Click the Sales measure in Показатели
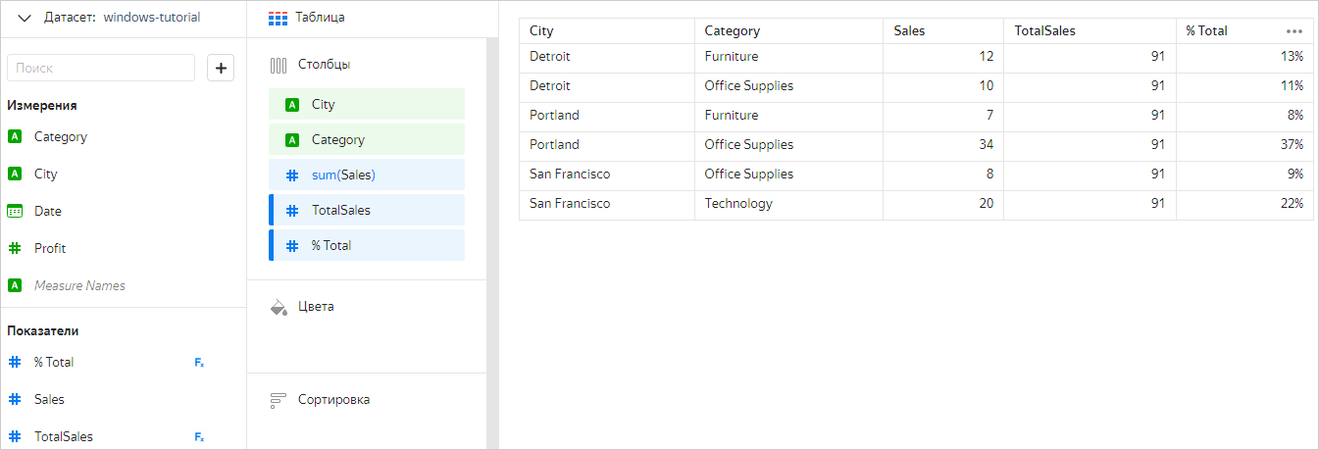Viewport: 1319px width, 450px height. (49, 400)
